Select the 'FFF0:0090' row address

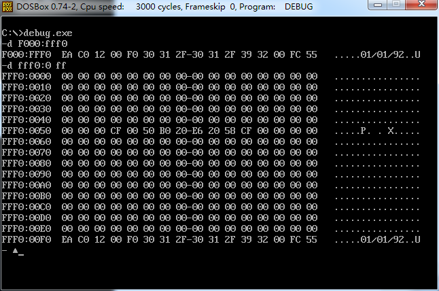click(27, 175)
